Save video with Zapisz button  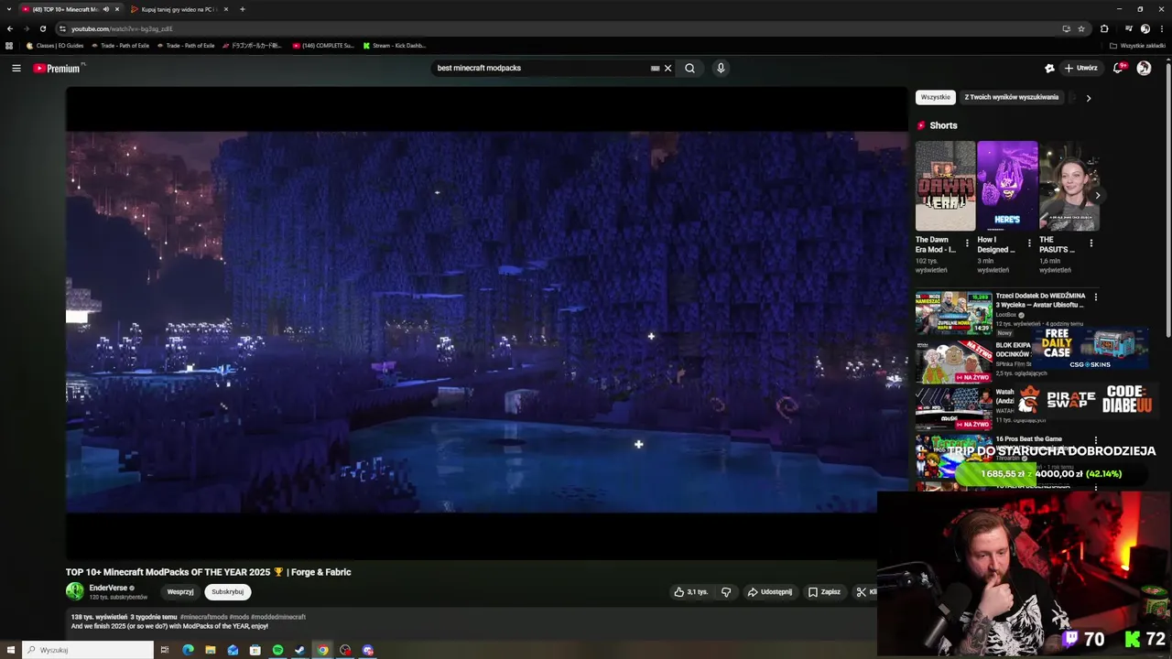click(824, 592)
